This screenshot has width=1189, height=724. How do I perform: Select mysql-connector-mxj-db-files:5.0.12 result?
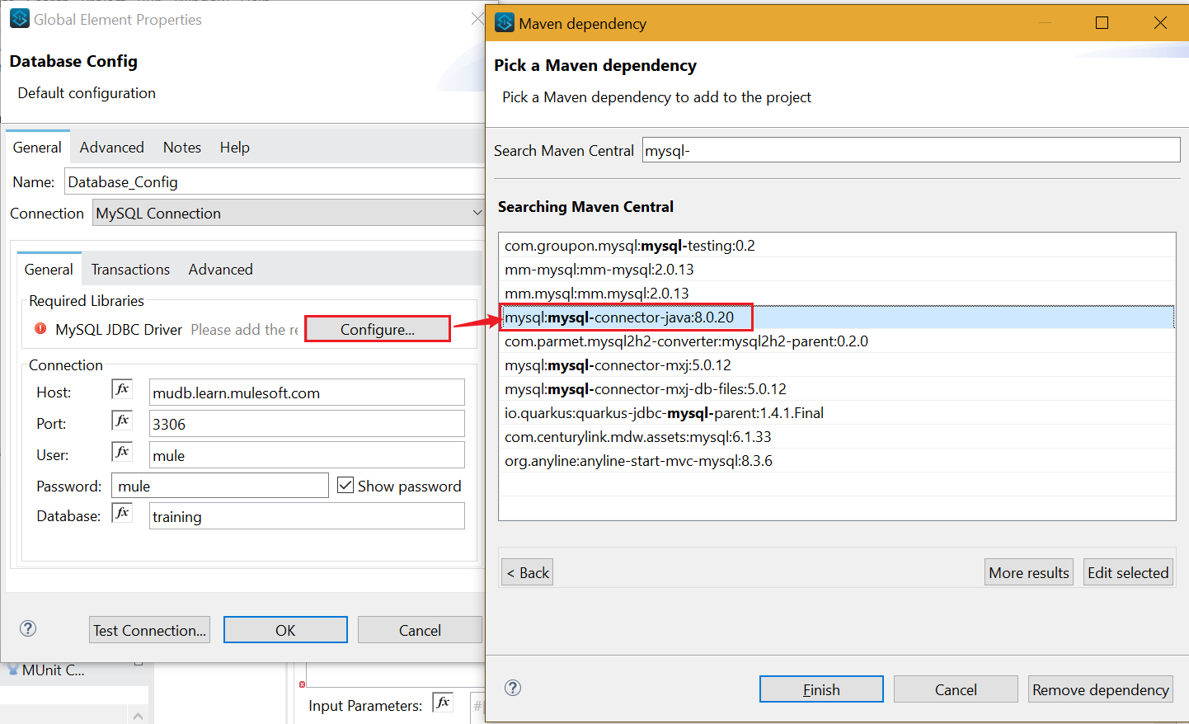click(x=838, y=389)
